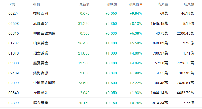Screen dimensions: 202x109
Task: Sort by 漲跌幅 using the orange arrow icon
Action: (x=141, y=4)
